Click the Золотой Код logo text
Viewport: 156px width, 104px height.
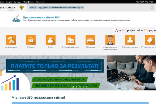point(7,8)
